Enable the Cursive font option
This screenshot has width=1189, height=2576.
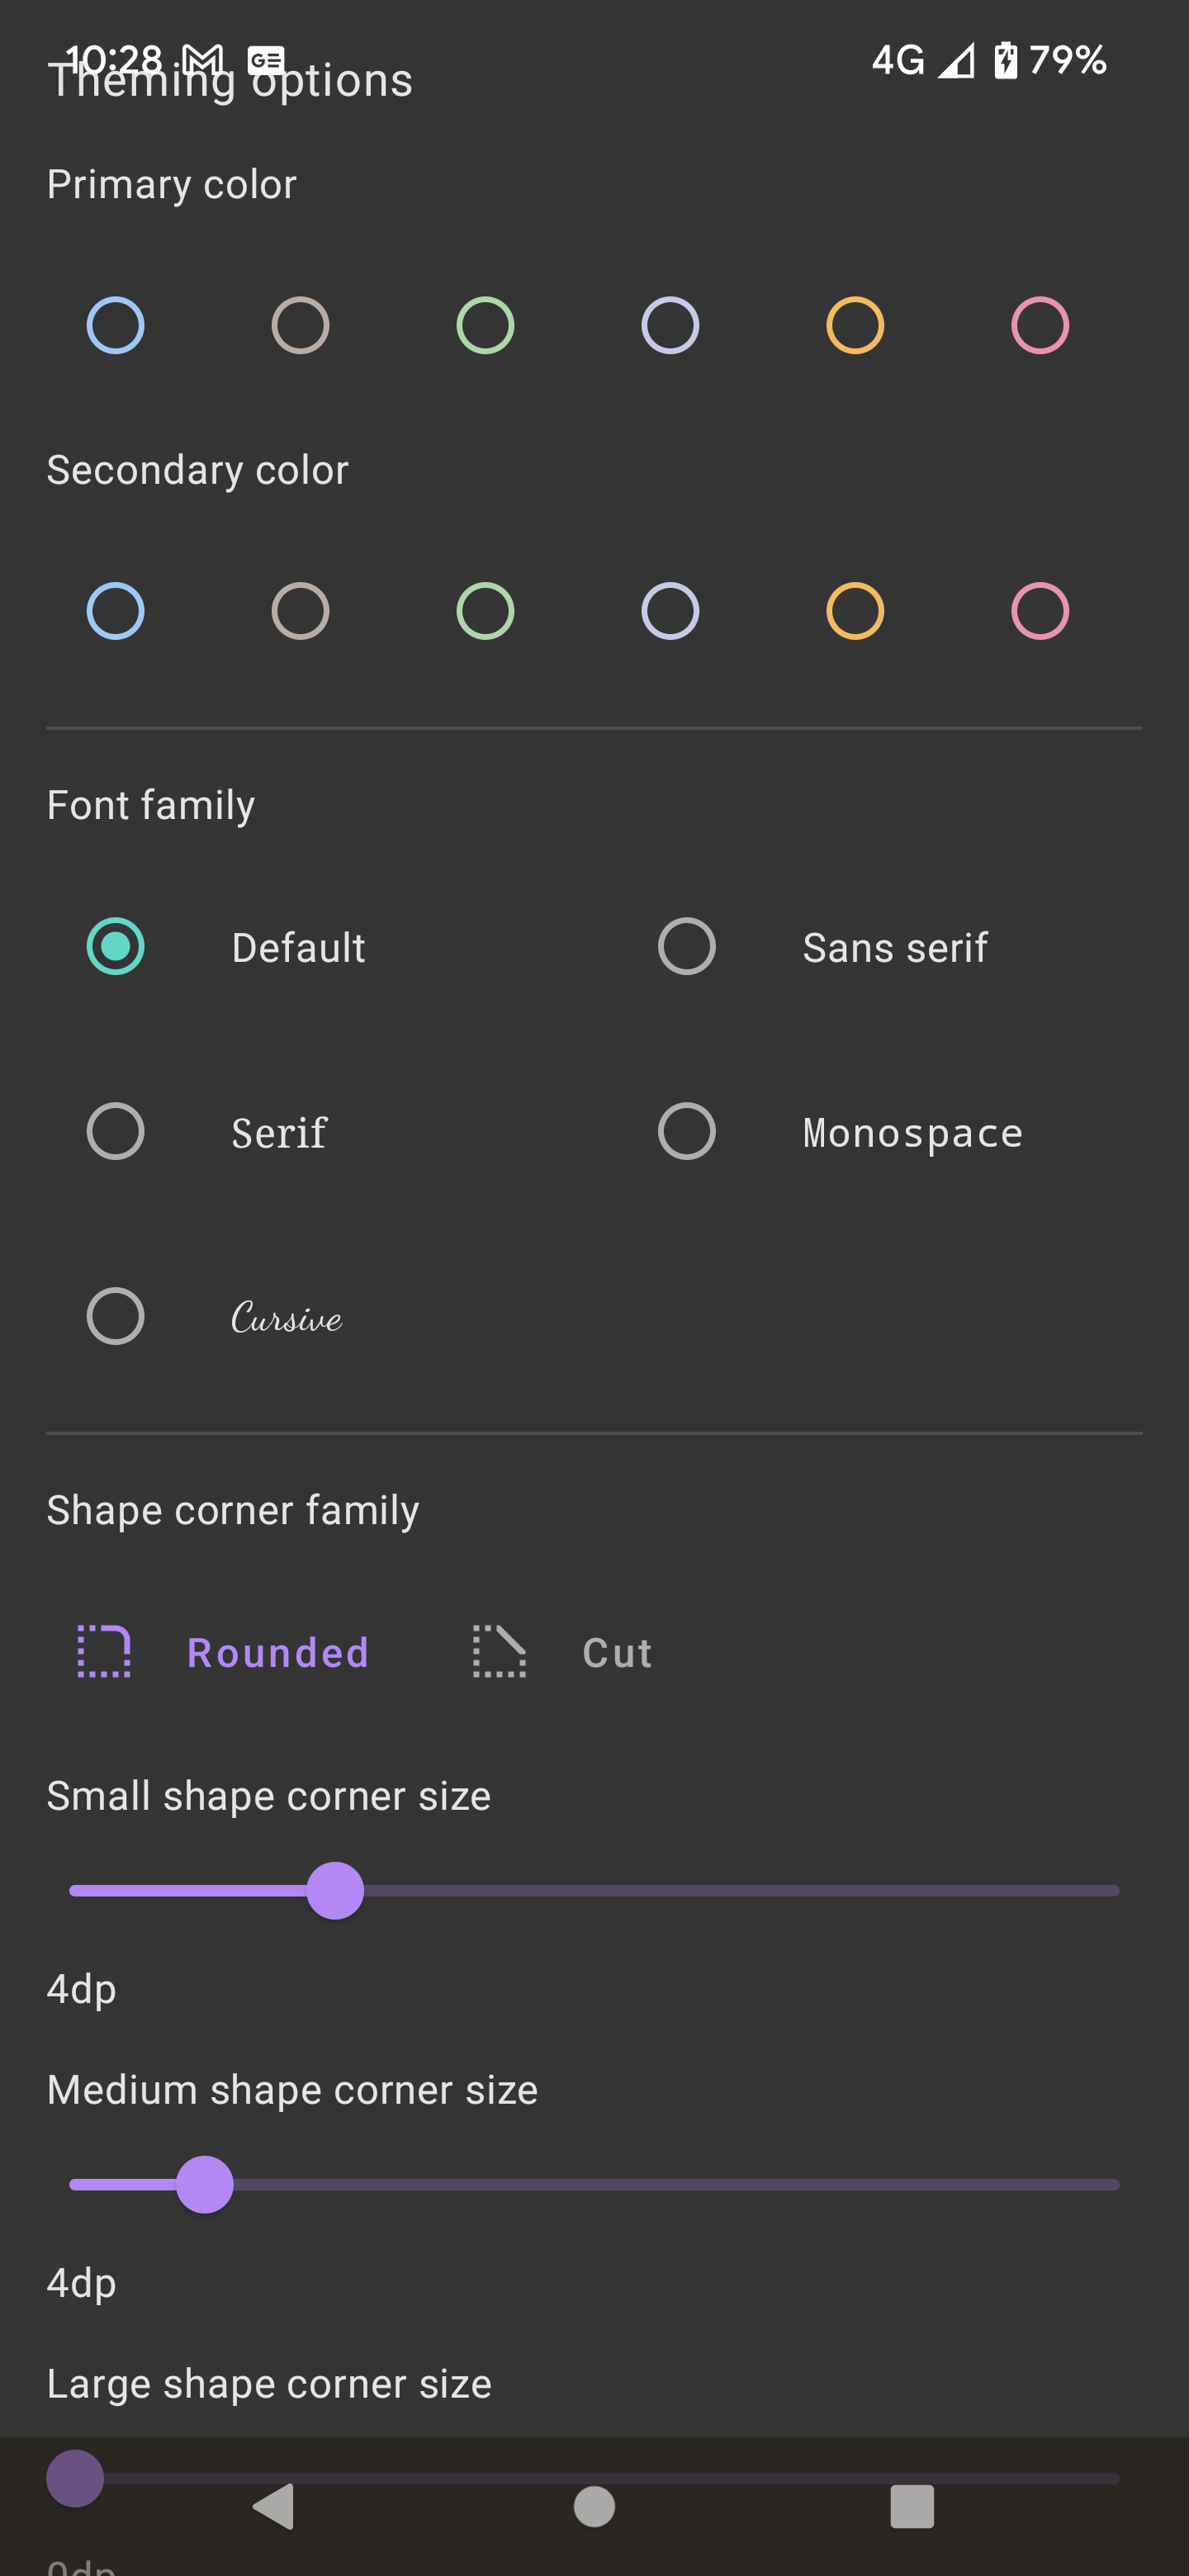click(x=116, y=1316)
